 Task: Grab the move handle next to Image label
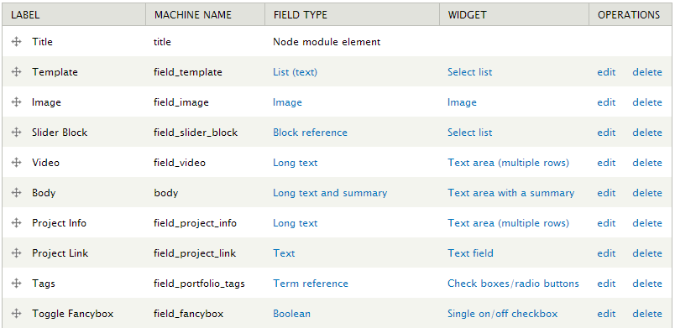[16, 102]
